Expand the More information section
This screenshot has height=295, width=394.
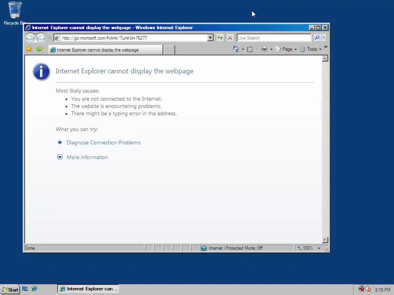[x=87, y=157]
